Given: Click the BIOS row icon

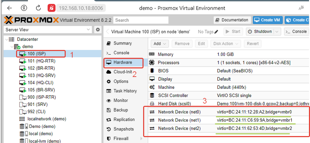Looking at the screenshot, I should pos(152,71).
